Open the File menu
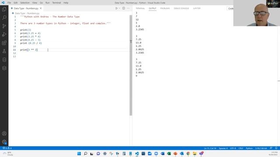Screen dimensions: 280x157 click(x=9, y=3)
